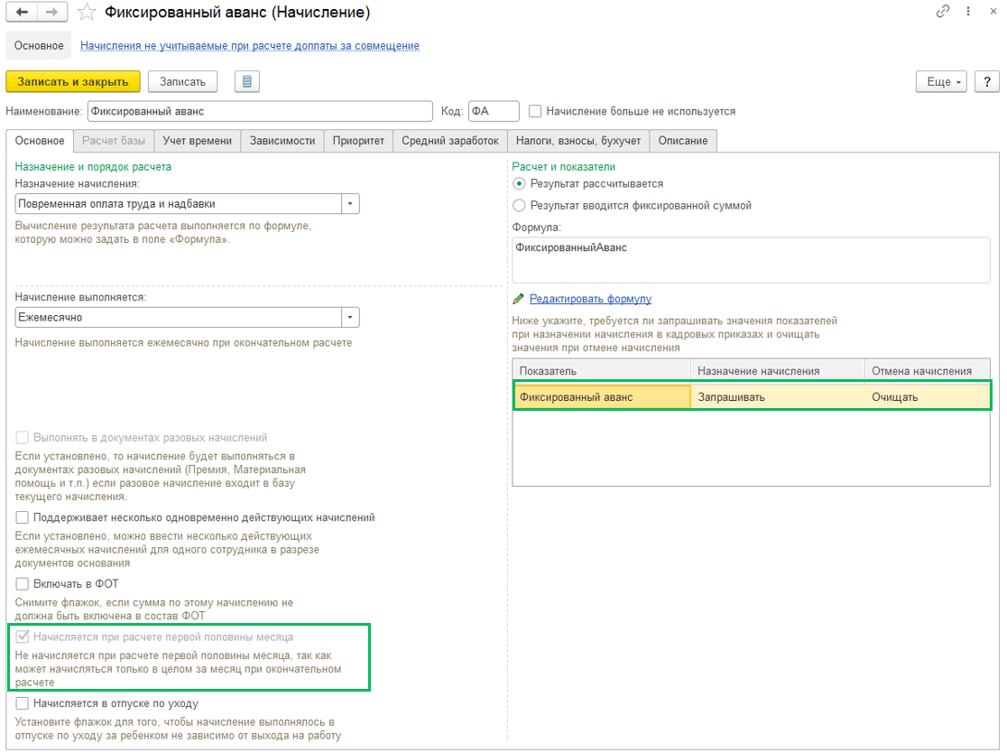Image resolution: width=1007 pixels, height=753 pixels.
Task: Click 'Повременная оплата труда и надбавки' field
Action: [x=179, y=204]
